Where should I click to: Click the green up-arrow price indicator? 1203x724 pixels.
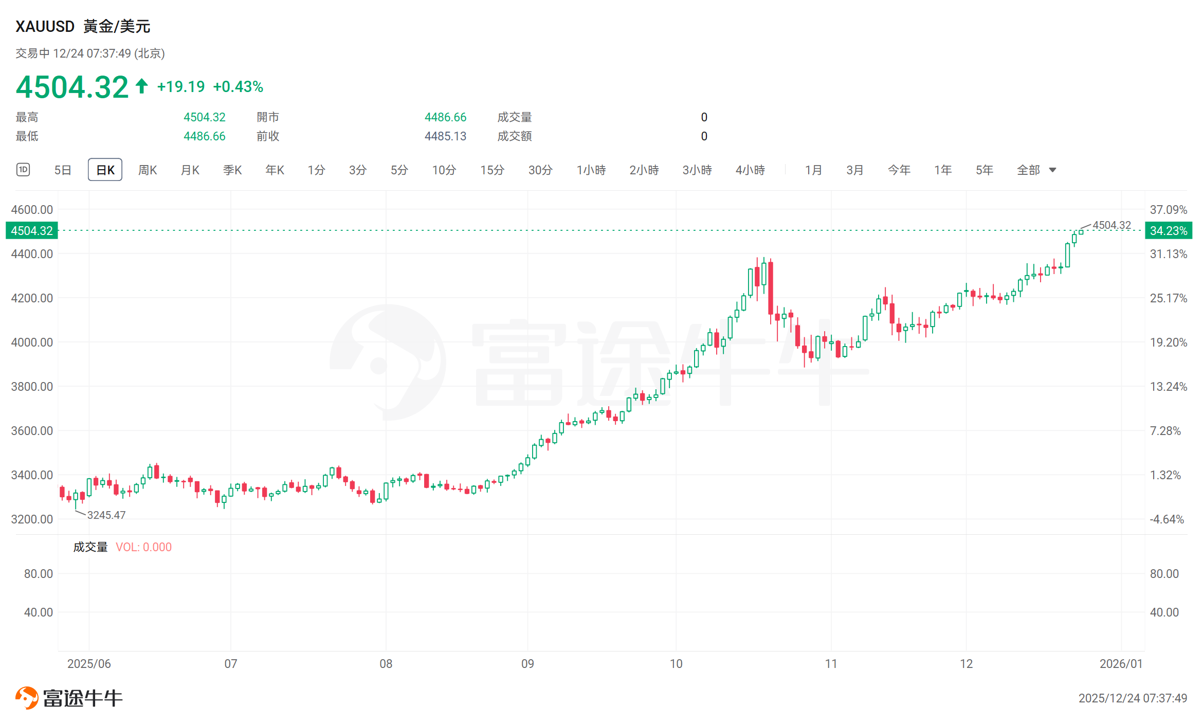tap(142, 86)
